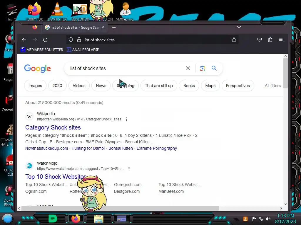Click the 'Ogrish.com' text in WatchMojo result
301x225 pixels.
click(x=36, y=191)
